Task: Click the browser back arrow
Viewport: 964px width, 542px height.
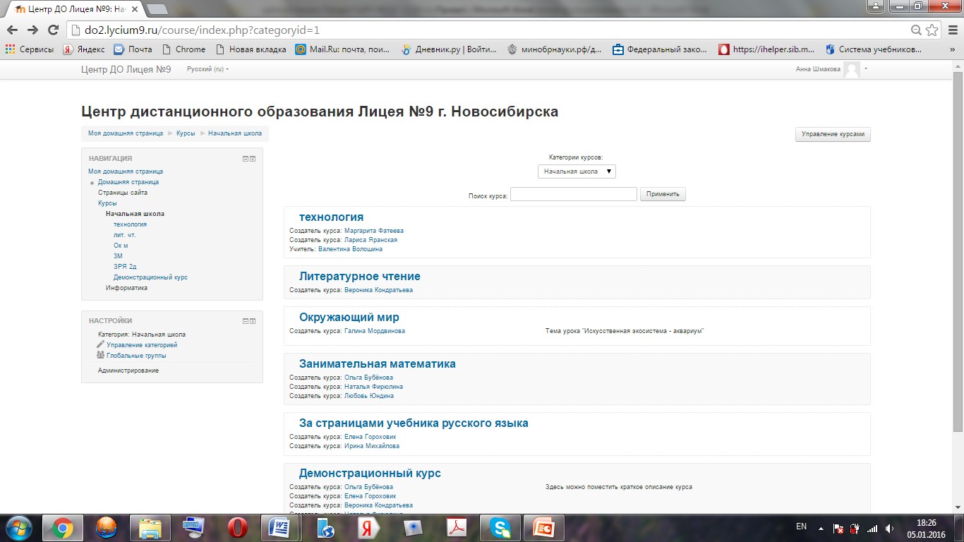Action: click(13, 30)
